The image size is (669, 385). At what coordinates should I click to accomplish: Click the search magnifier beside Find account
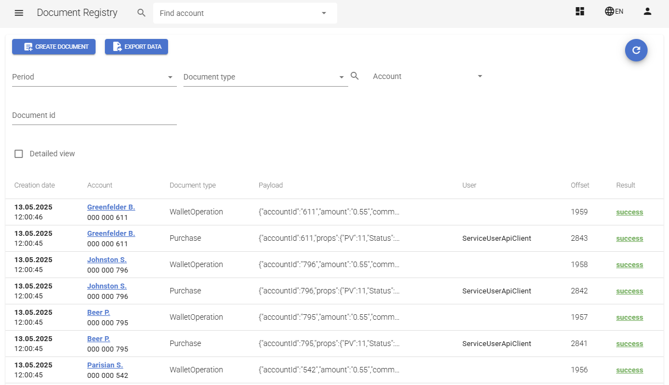pos(141,13)
